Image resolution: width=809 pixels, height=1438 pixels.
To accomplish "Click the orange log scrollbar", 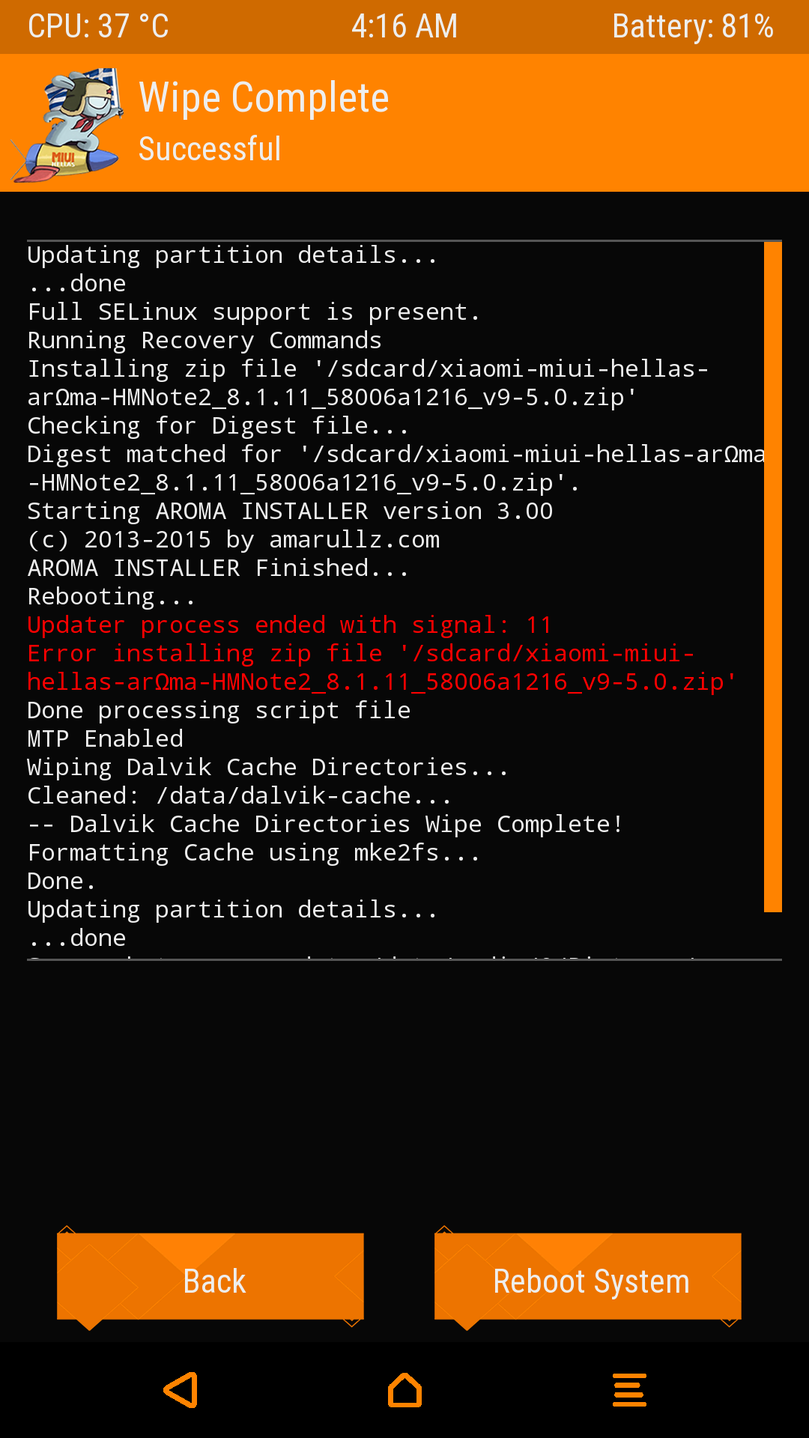I will 772,577.
